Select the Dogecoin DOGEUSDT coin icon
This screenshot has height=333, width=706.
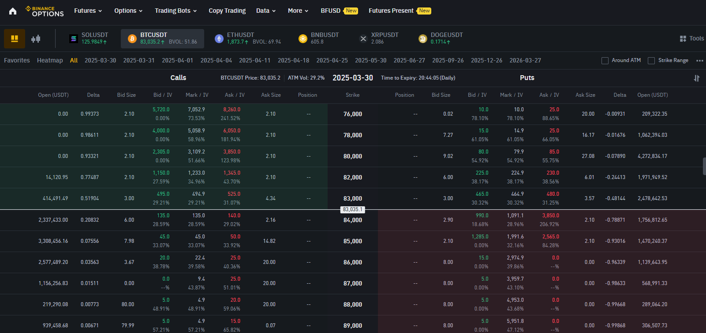[x=423, y=39]
